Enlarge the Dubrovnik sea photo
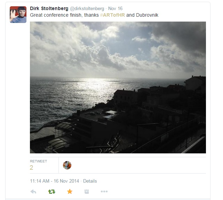 click(x=118, y=87)
